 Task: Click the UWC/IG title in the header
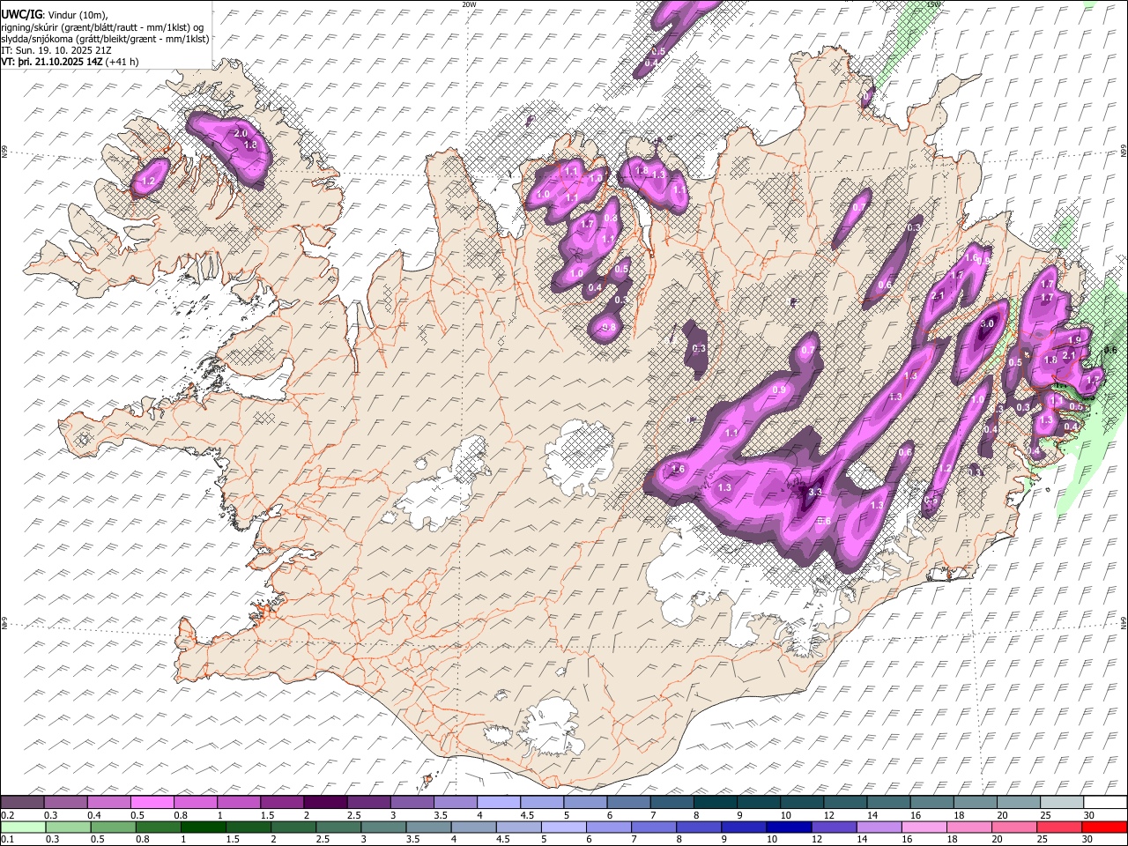coord(21,14)
